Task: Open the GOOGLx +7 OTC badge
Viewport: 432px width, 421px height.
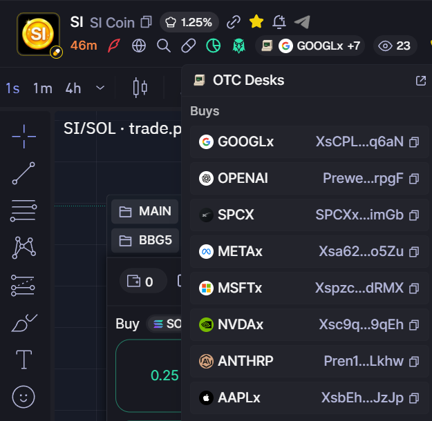Action: (x=310, y=46)
